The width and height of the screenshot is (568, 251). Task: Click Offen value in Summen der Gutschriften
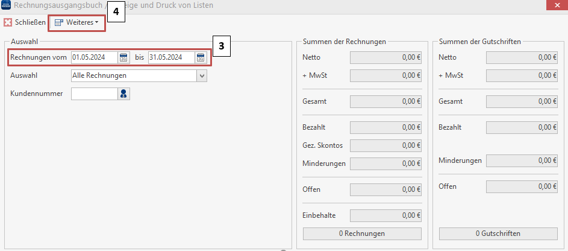pos(522,187)
